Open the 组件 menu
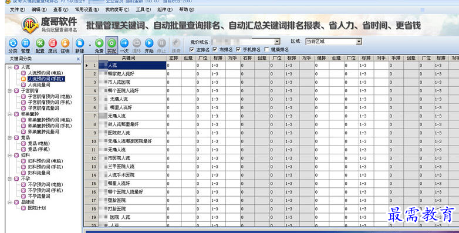 click(165, 9)
